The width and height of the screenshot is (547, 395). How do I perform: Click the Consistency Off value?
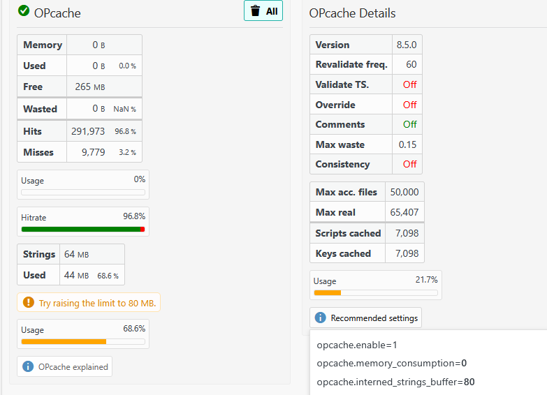pos(409,164)
